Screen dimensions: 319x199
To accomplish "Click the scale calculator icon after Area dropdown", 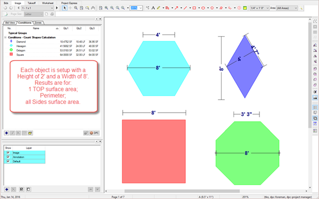I will [301, 8].
